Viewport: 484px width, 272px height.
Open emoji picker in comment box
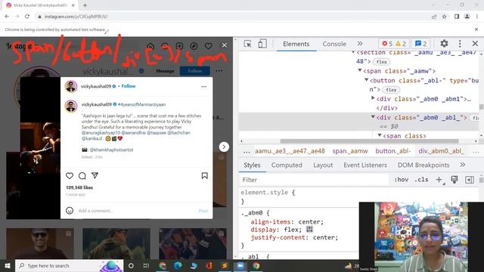coord(70,210)
